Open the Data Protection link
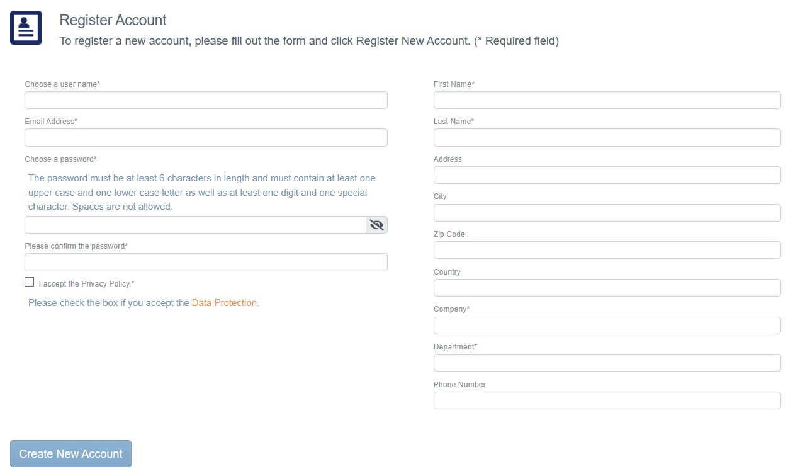Viewport: 788px width, 471px height. [x=224, y=303]
